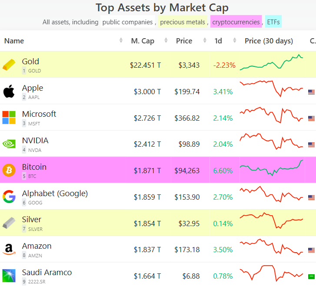Toggle the public companies filter

[x=128, y=22]
